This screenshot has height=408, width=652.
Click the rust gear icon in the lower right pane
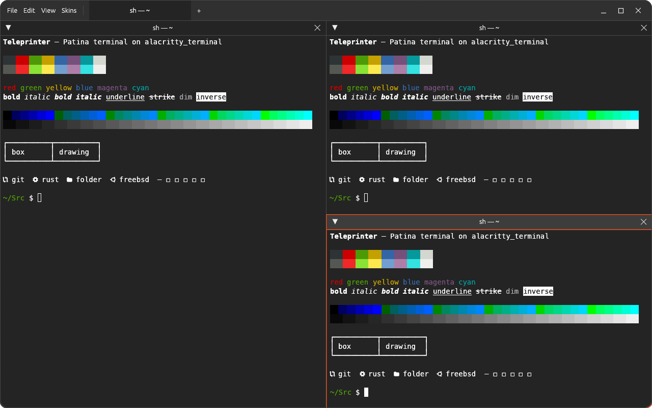pyautogui.click(x=363, y=374)
